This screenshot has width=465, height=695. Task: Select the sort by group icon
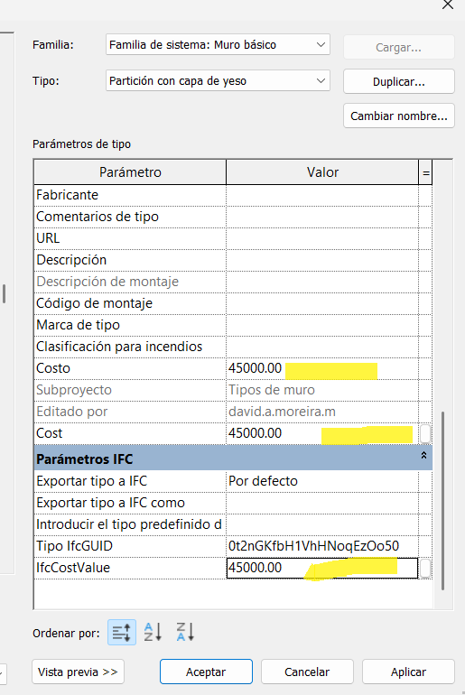[x=122, y=633]
